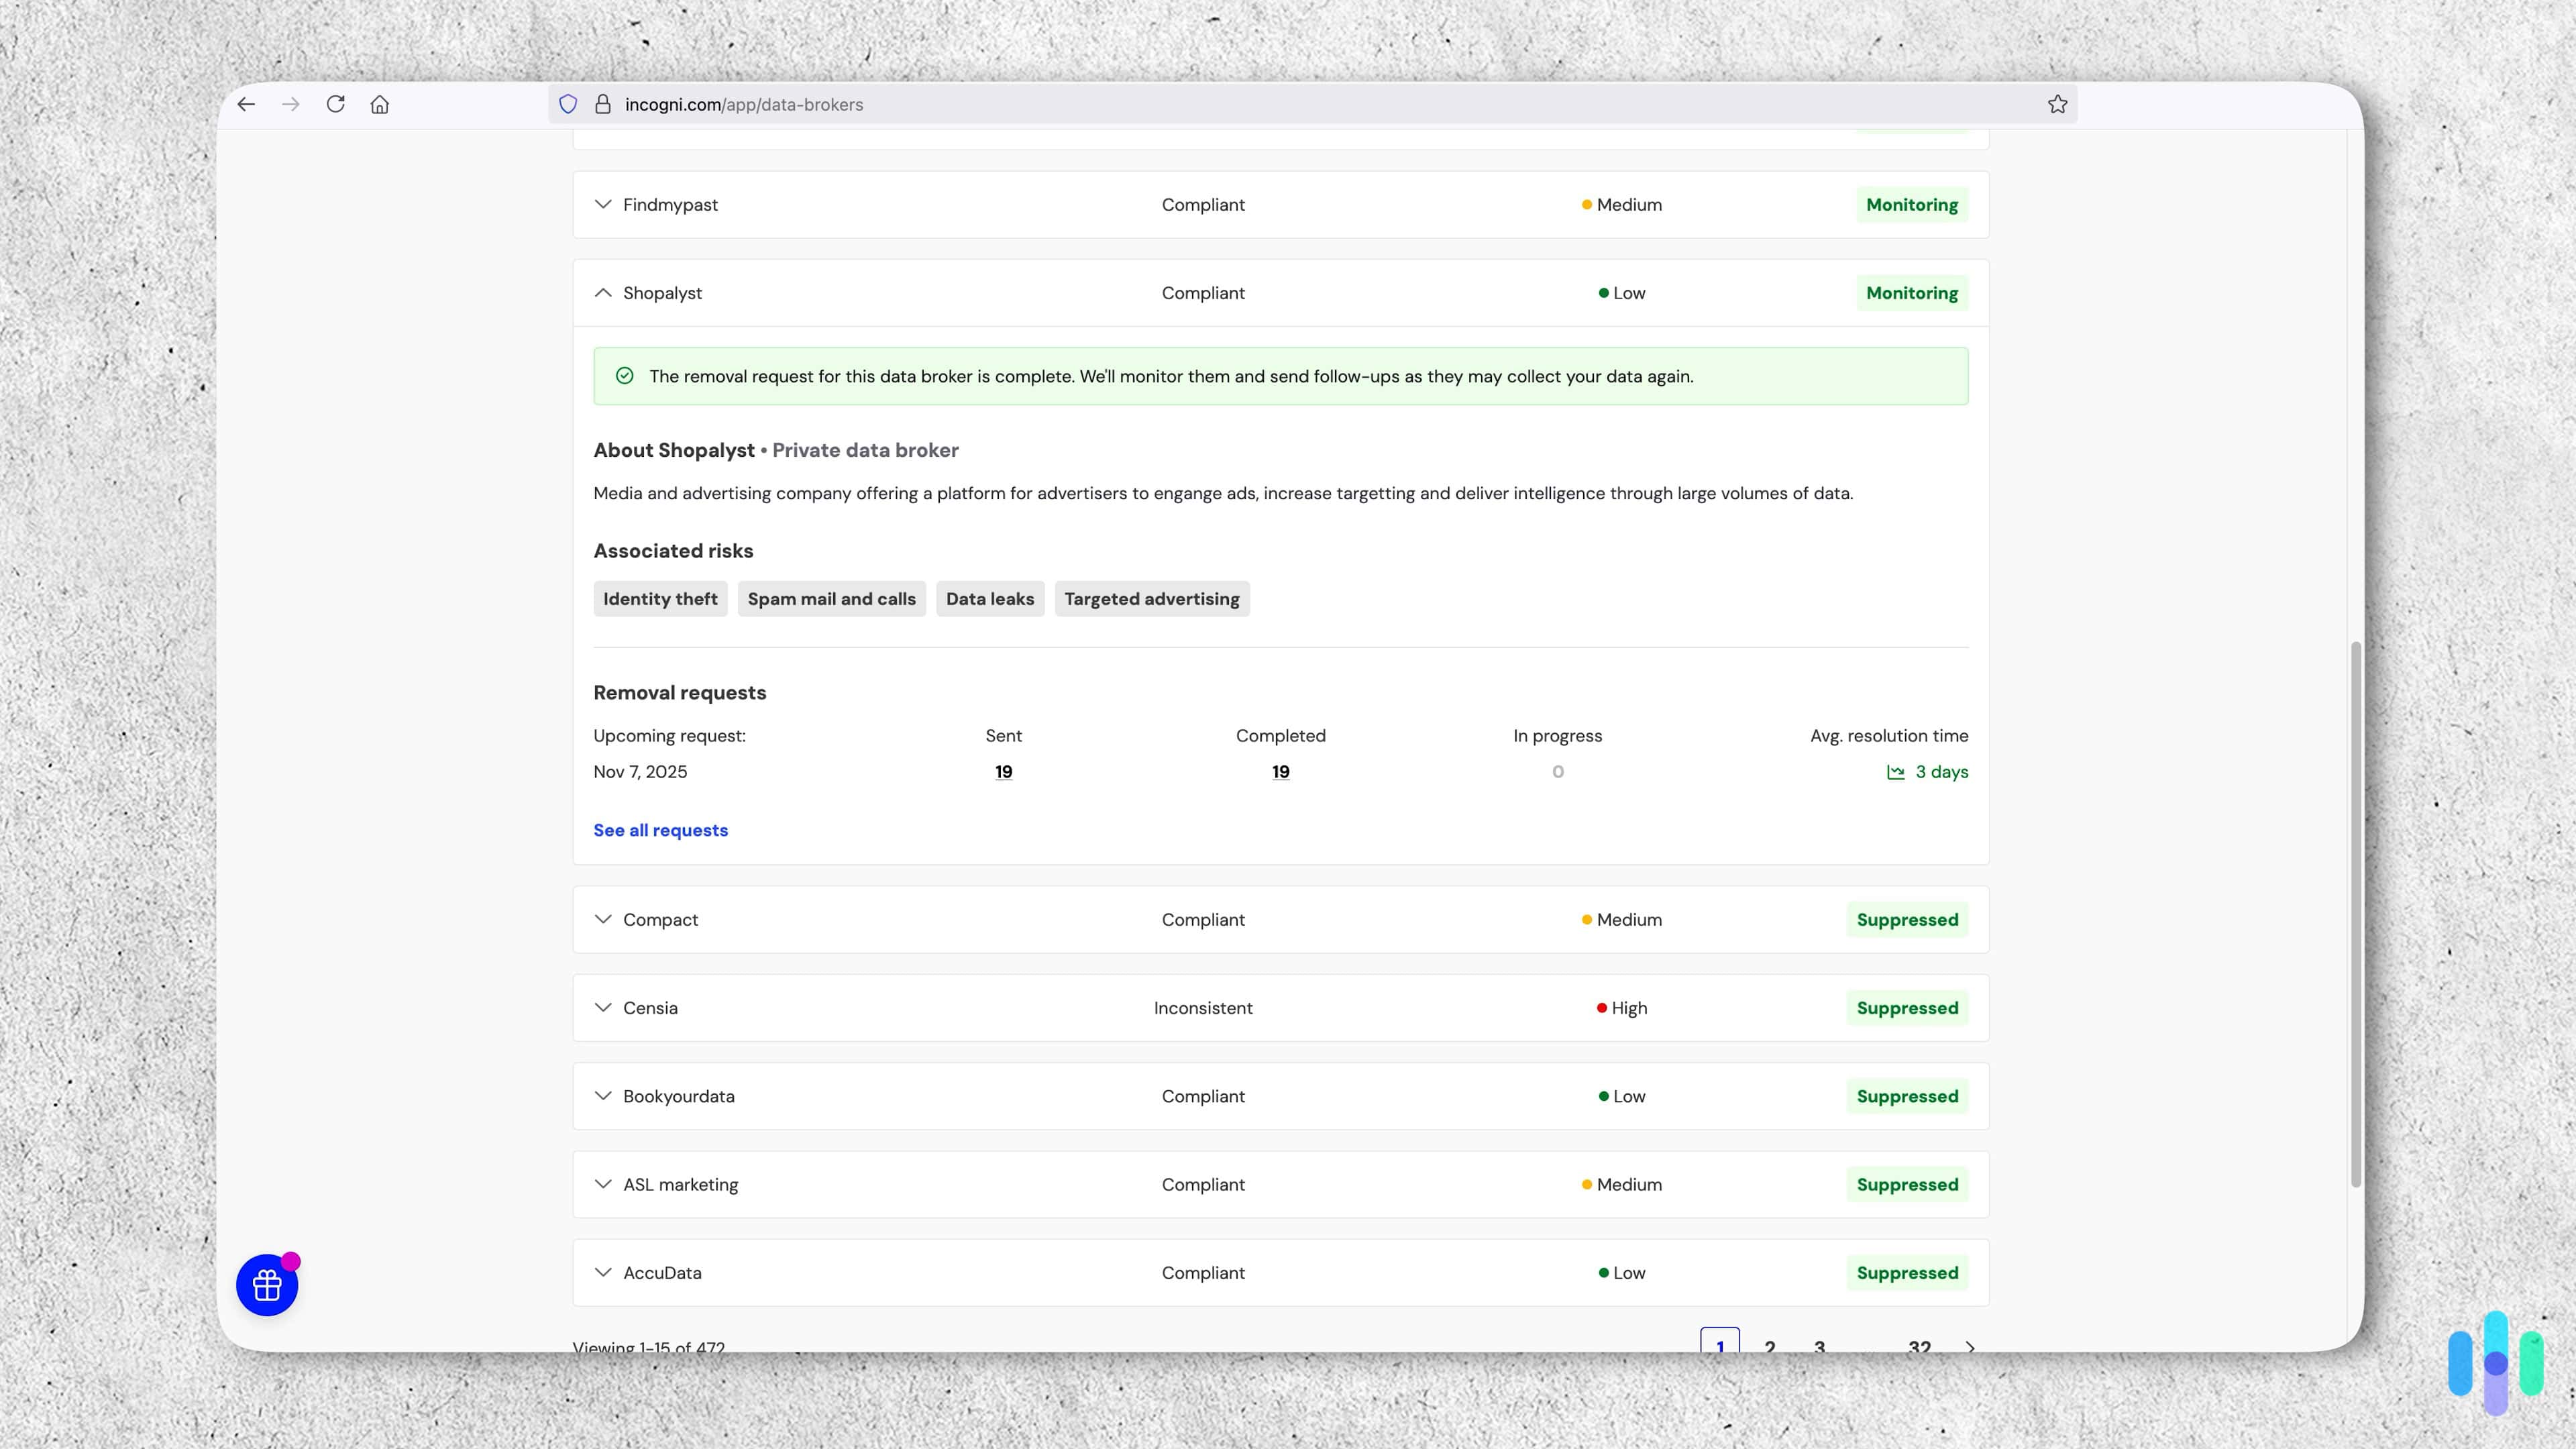This screenshot has height=1449, width=2576.
Task: Click Inconsistent status on Censia row
Action: point(1203,1008)
